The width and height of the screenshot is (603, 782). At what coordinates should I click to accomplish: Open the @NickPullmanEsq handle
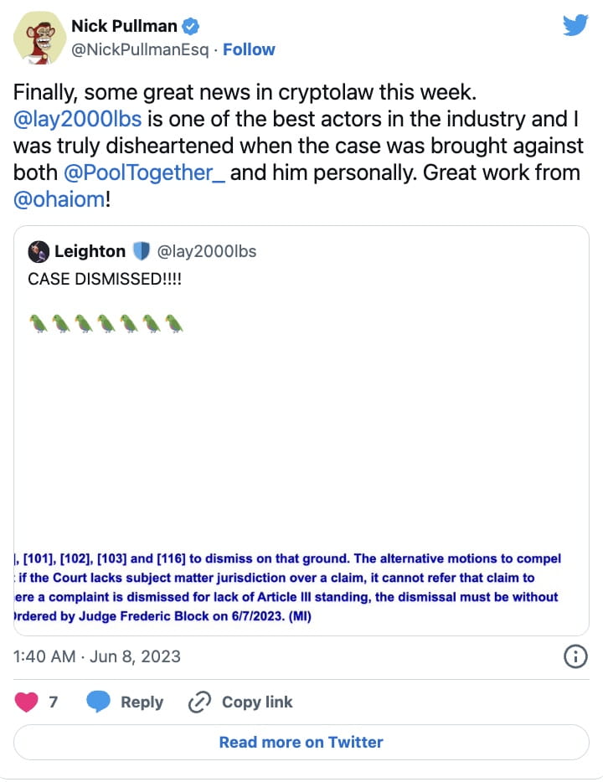[x=137, y=49]
